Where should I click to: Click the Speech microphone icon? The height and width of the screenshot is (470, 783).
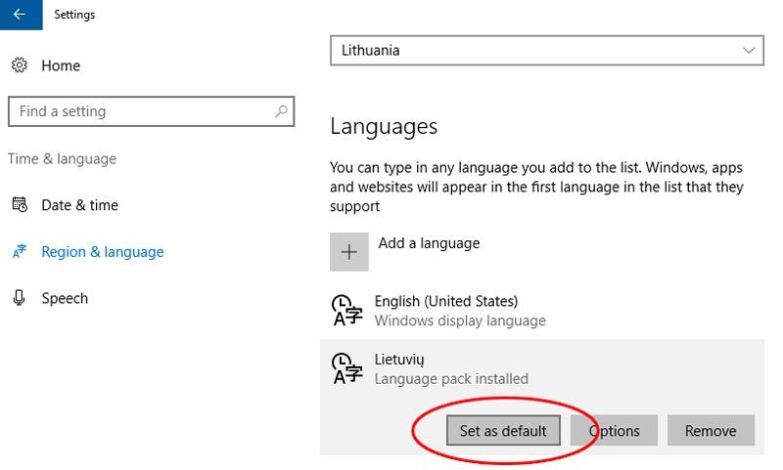click(x=19, y=298)
